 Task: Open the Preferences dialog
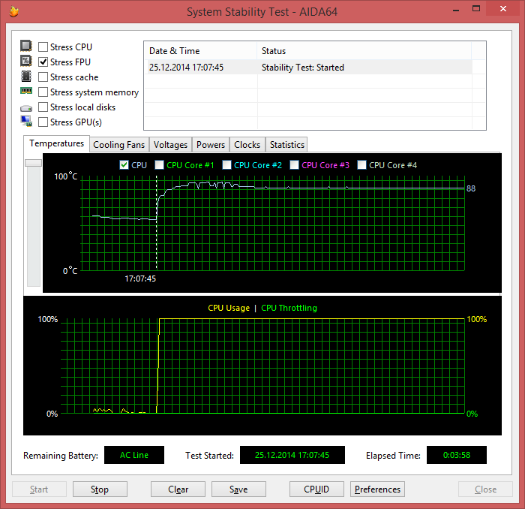pyautogui.click(x=377, y=489)
